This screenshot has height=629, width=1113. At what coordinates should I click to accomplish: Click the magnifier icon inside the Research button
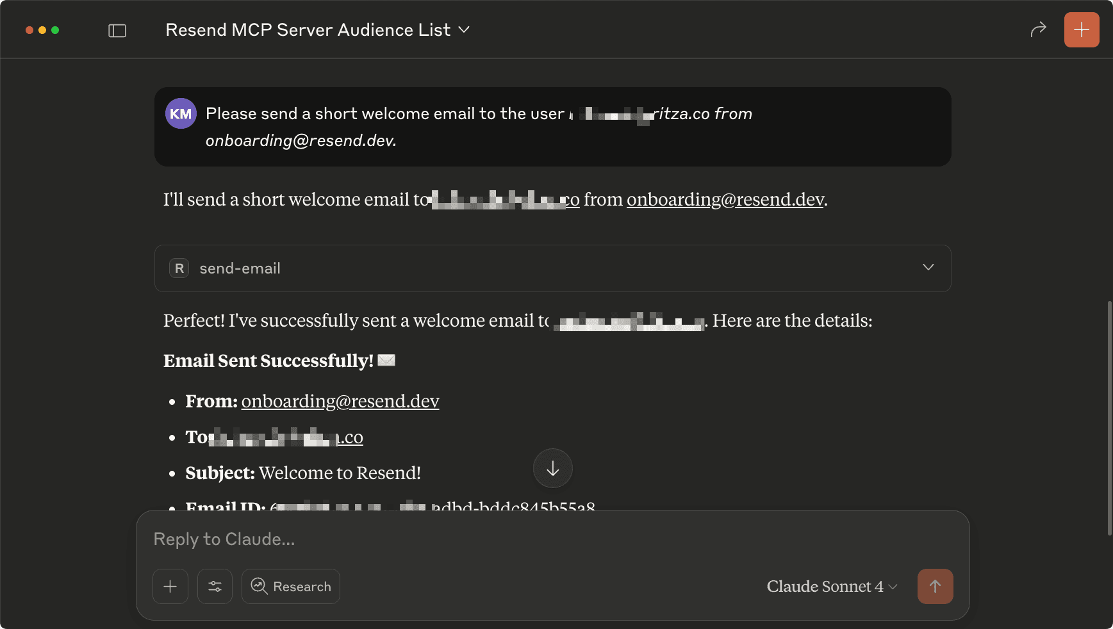click(x=259, y=587)
